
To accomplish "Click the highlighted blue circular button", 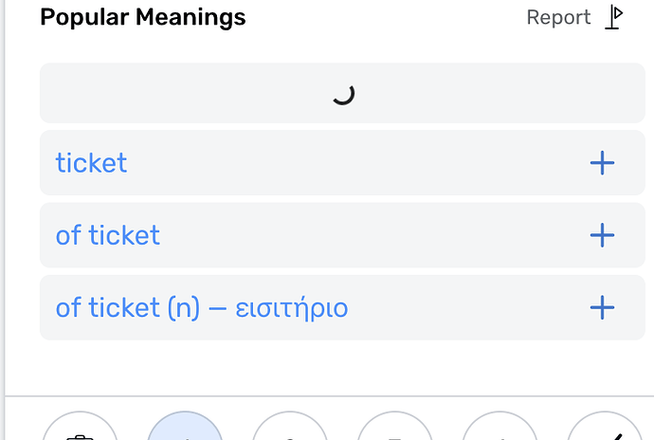I will [185, 426].
